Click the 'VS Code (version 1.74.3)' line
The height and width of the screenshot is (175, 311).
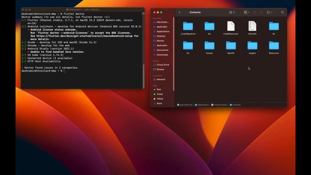click(42, 55)
